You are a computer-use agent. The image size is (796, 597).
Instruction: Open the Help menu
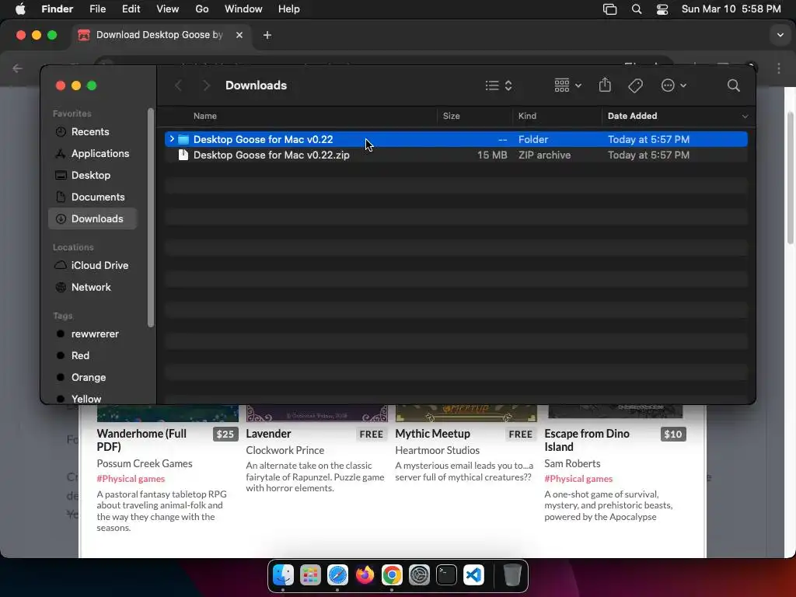289,9
